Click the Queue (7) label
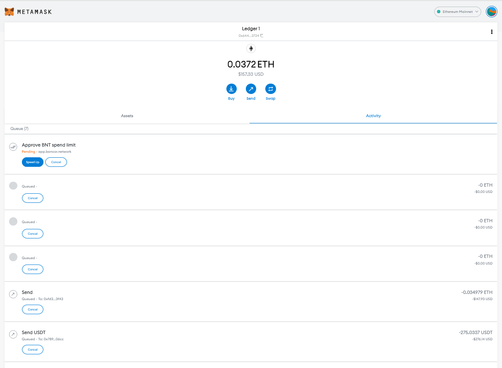This screenshot has width=502, height=368. pyautogui.click(x=19, y=129)
